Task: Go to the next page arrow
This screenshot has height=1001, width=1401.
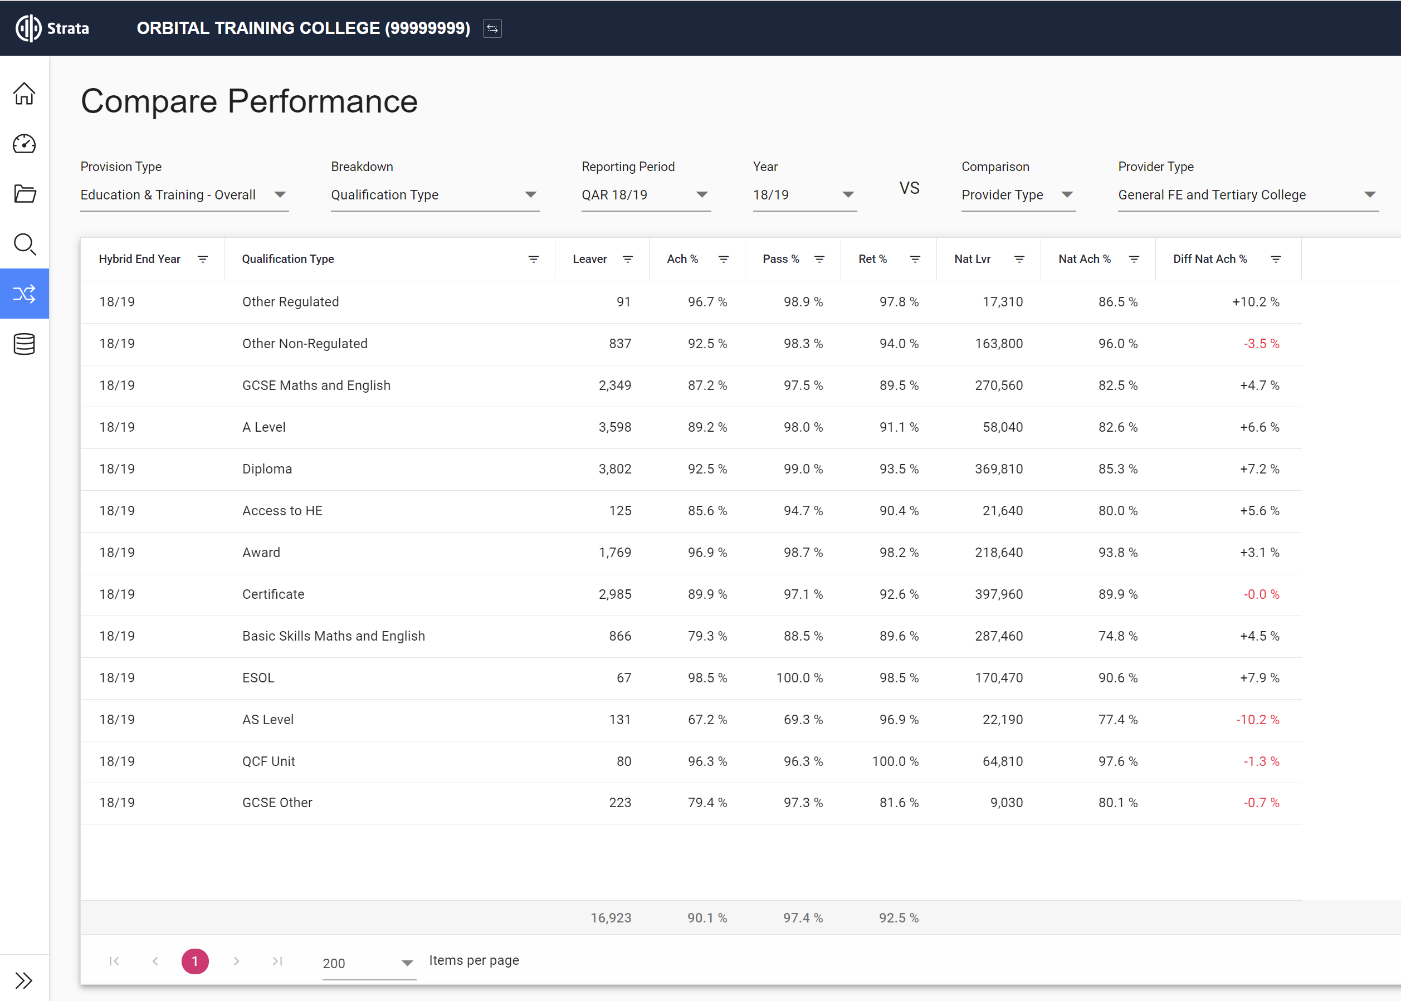Action: coord(236,961)
